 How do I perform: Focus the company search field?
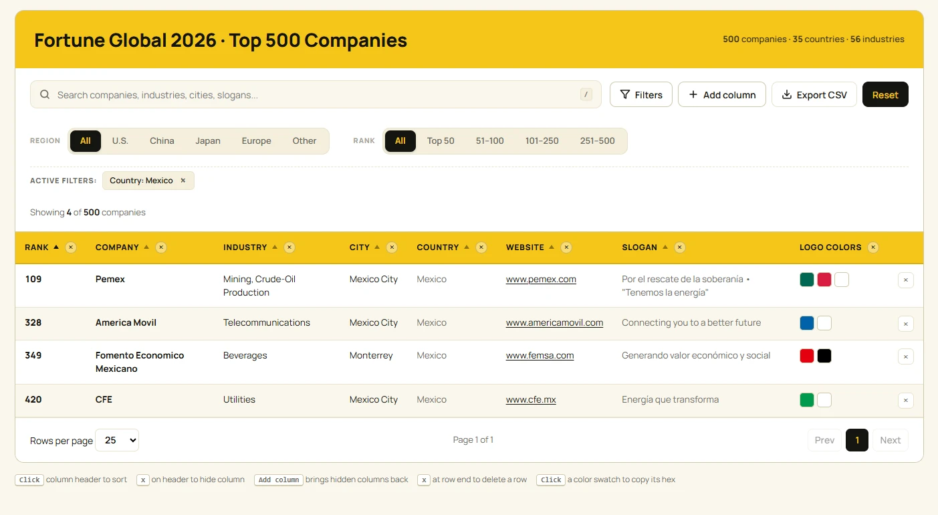pyautogui.click(x=316, y=94)
